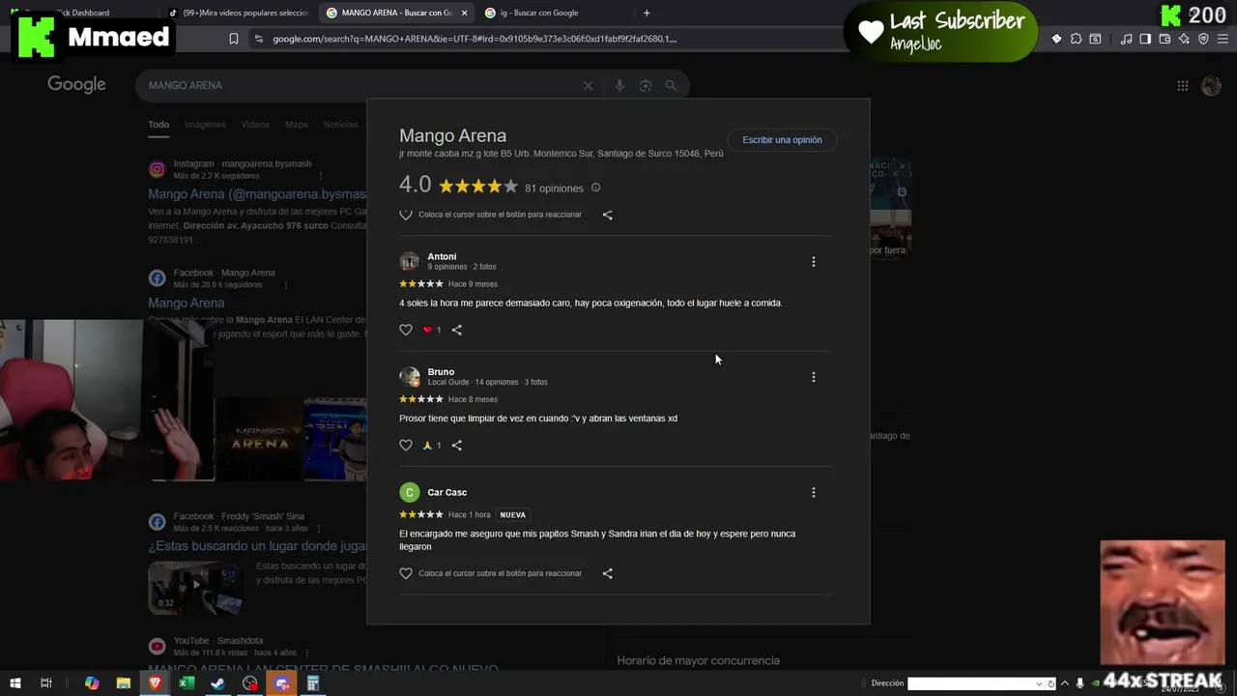Open more options for Car Casc's review
The width and height of the screenshot is (1237, 696).
click(x=813, y=492)
